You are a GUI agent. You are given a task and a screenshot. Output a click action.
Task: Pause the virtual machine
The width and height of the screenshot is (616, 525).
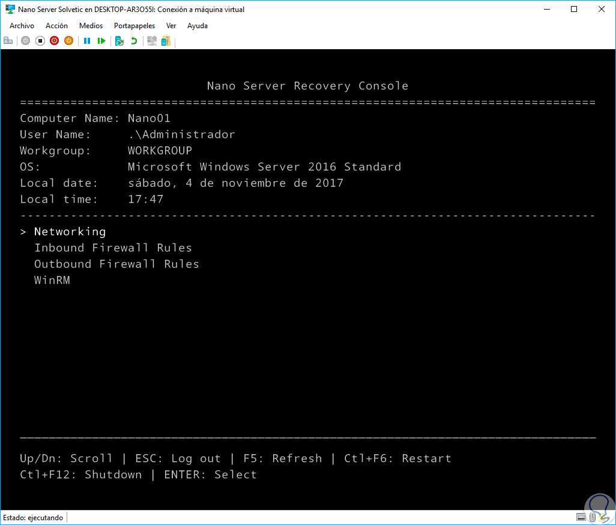point(87,40)
